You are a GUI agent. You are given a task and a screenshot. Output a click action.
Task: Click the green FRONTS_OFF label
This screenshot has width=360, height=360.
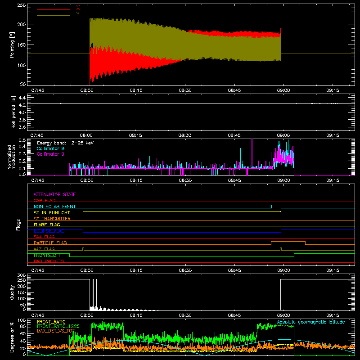[x=47, y=255]
